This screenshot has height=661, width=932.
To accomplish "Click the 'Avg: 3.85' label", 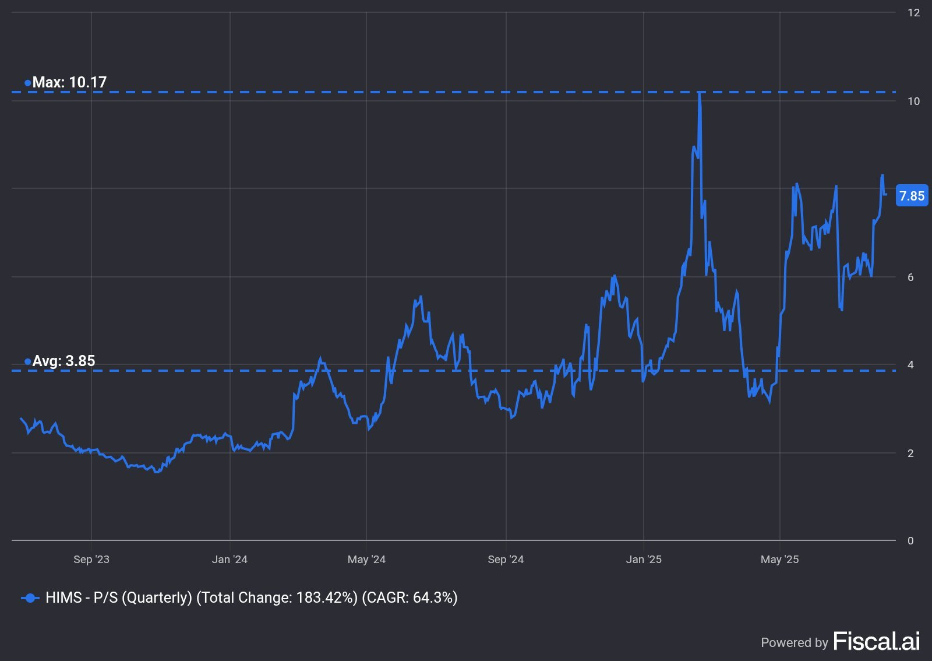I will coord(63,361).
